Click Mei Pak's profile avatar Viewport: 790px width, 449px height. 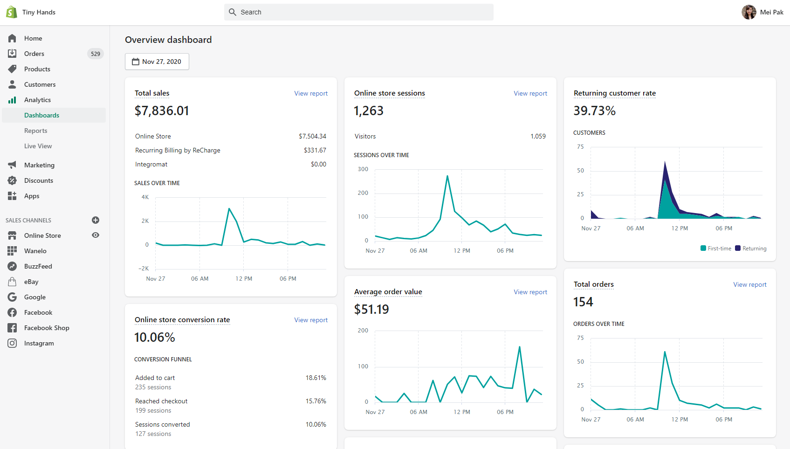point(749,12)
